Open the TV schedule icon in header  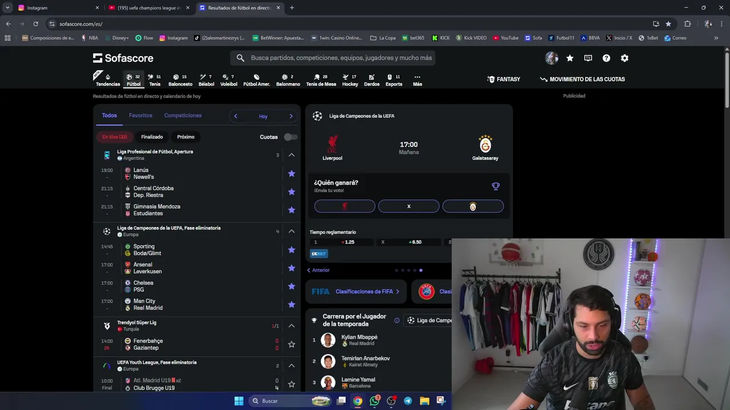[x=588, y=58]
